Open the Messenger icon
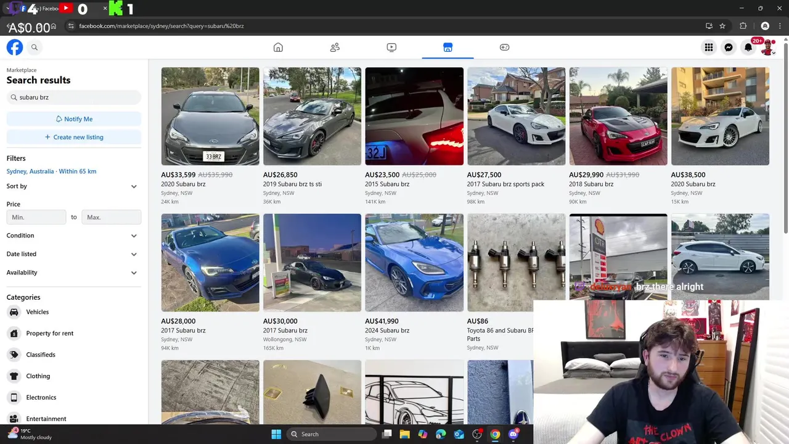This screenshot has height=444, width=789. [x=729, y=47]
